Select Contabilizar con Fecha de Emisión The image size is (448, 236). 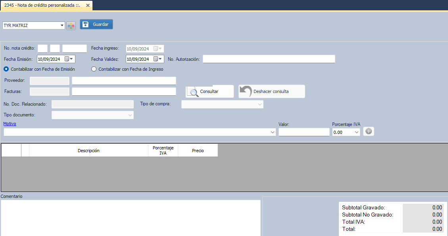click(x=6, y=69)
